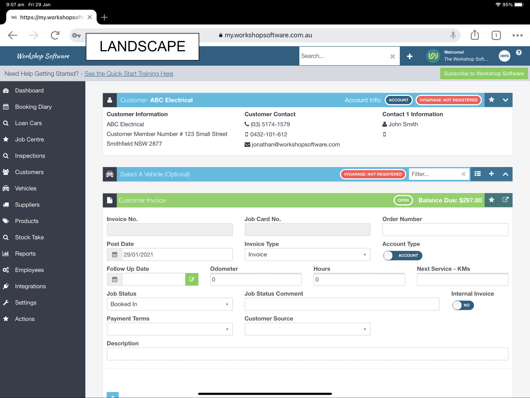Image resolution: width=530 pixels, height=398 pixels.
Task: Open the browser share icon
Action: pyautogui.click(x=475, y=35)
